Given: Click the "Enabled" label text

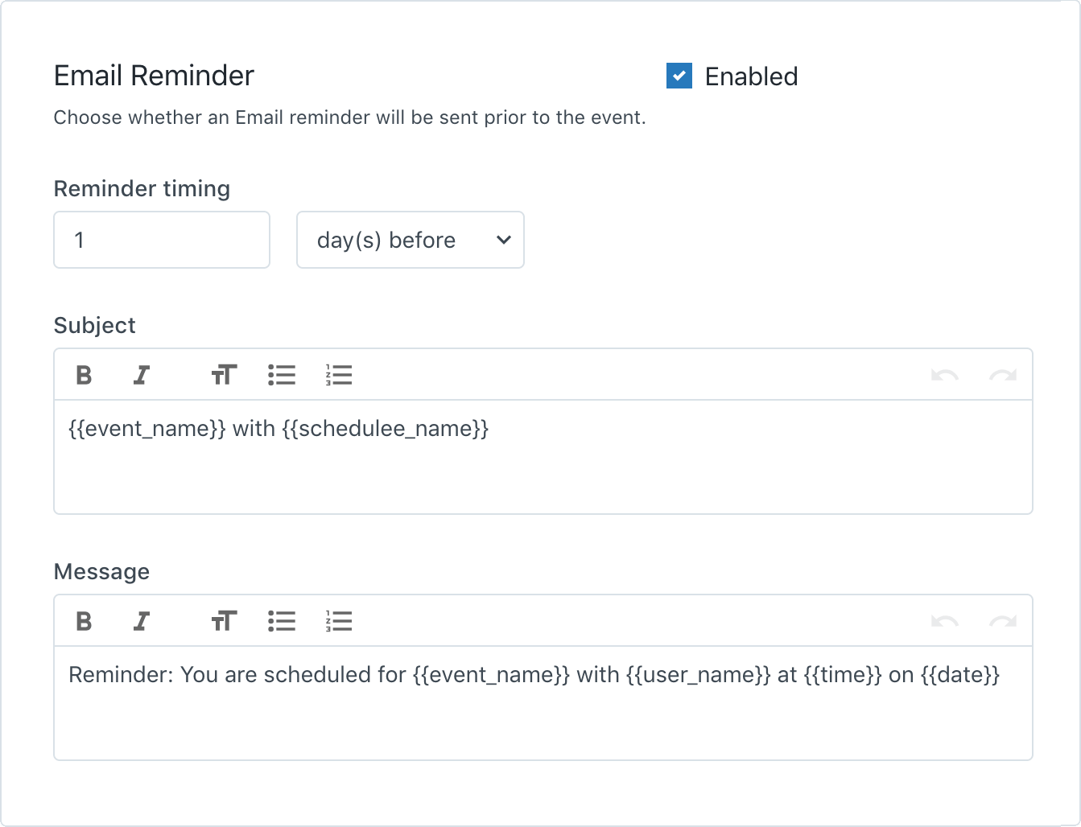Looking at the screenshot, I should click(751, 76).
